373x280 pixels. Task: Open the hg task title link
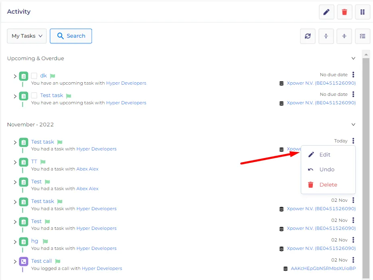(34, 241)
